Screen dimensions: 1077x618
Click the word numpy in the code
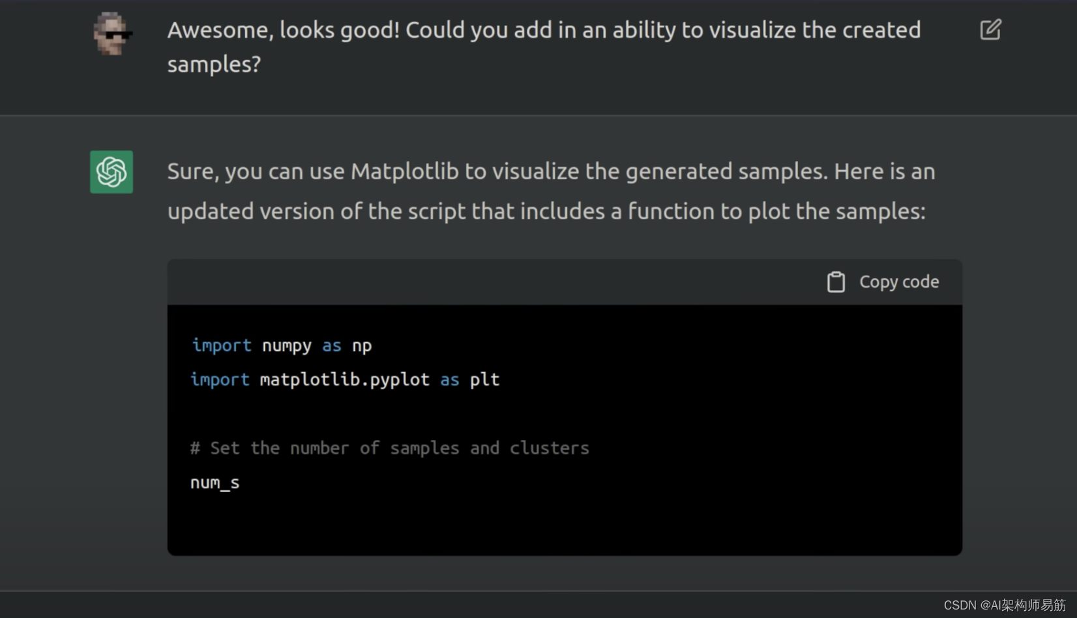(286, 346)
